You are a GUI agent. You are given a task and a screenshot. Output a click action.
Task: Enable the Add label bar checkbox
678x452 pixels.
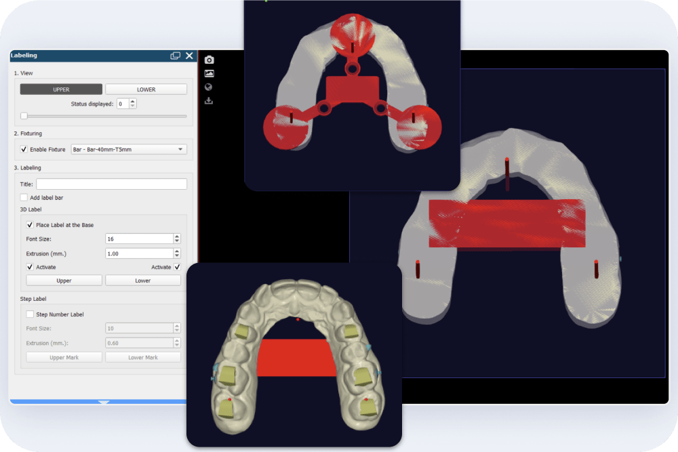coord(24,197)
